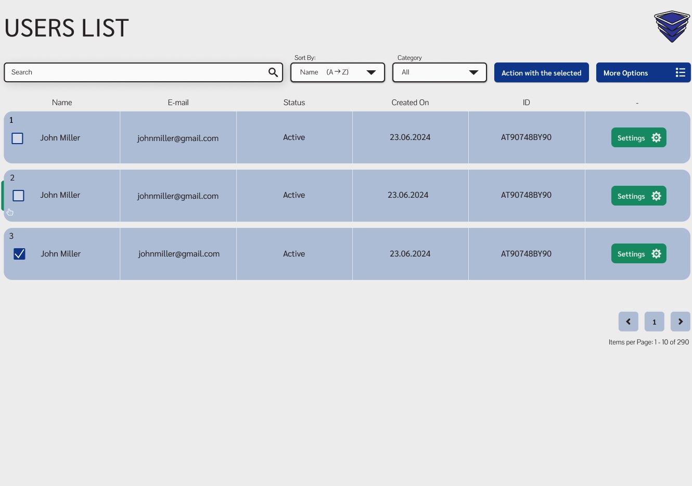Click the gear icon in row 1

(656, 138)
